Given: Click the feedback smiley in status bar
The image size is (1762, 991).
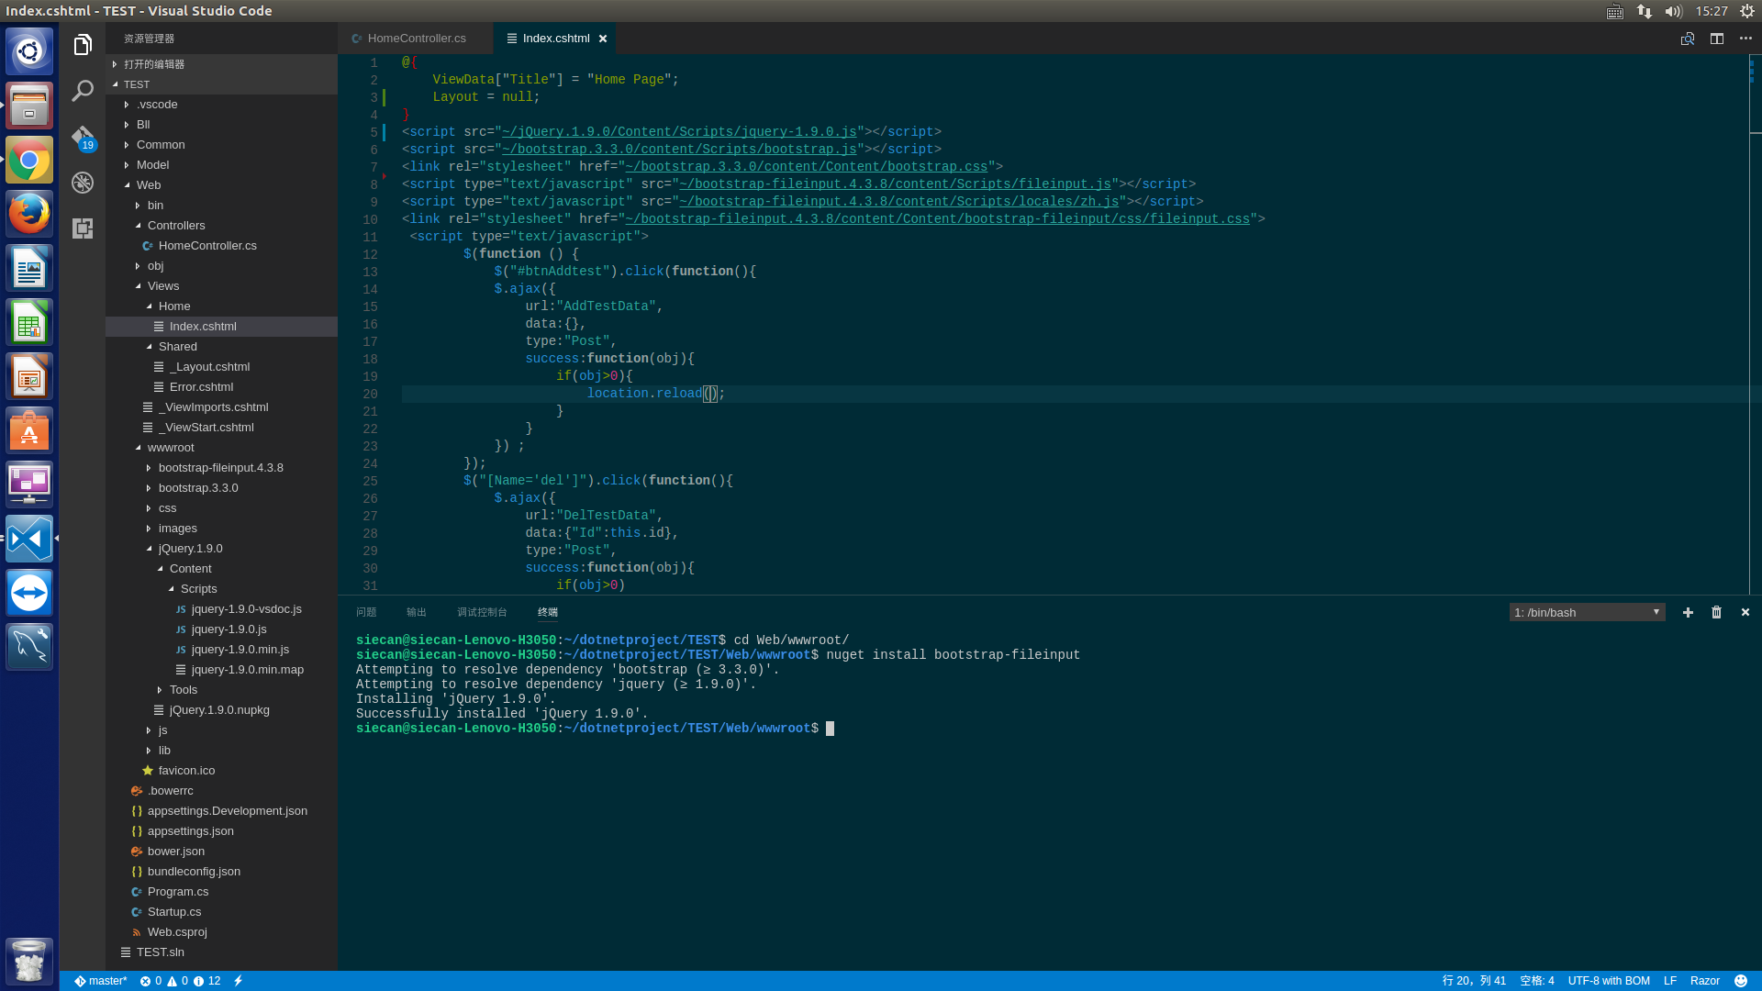Looking at the screenshot, I should (1741, 981).
